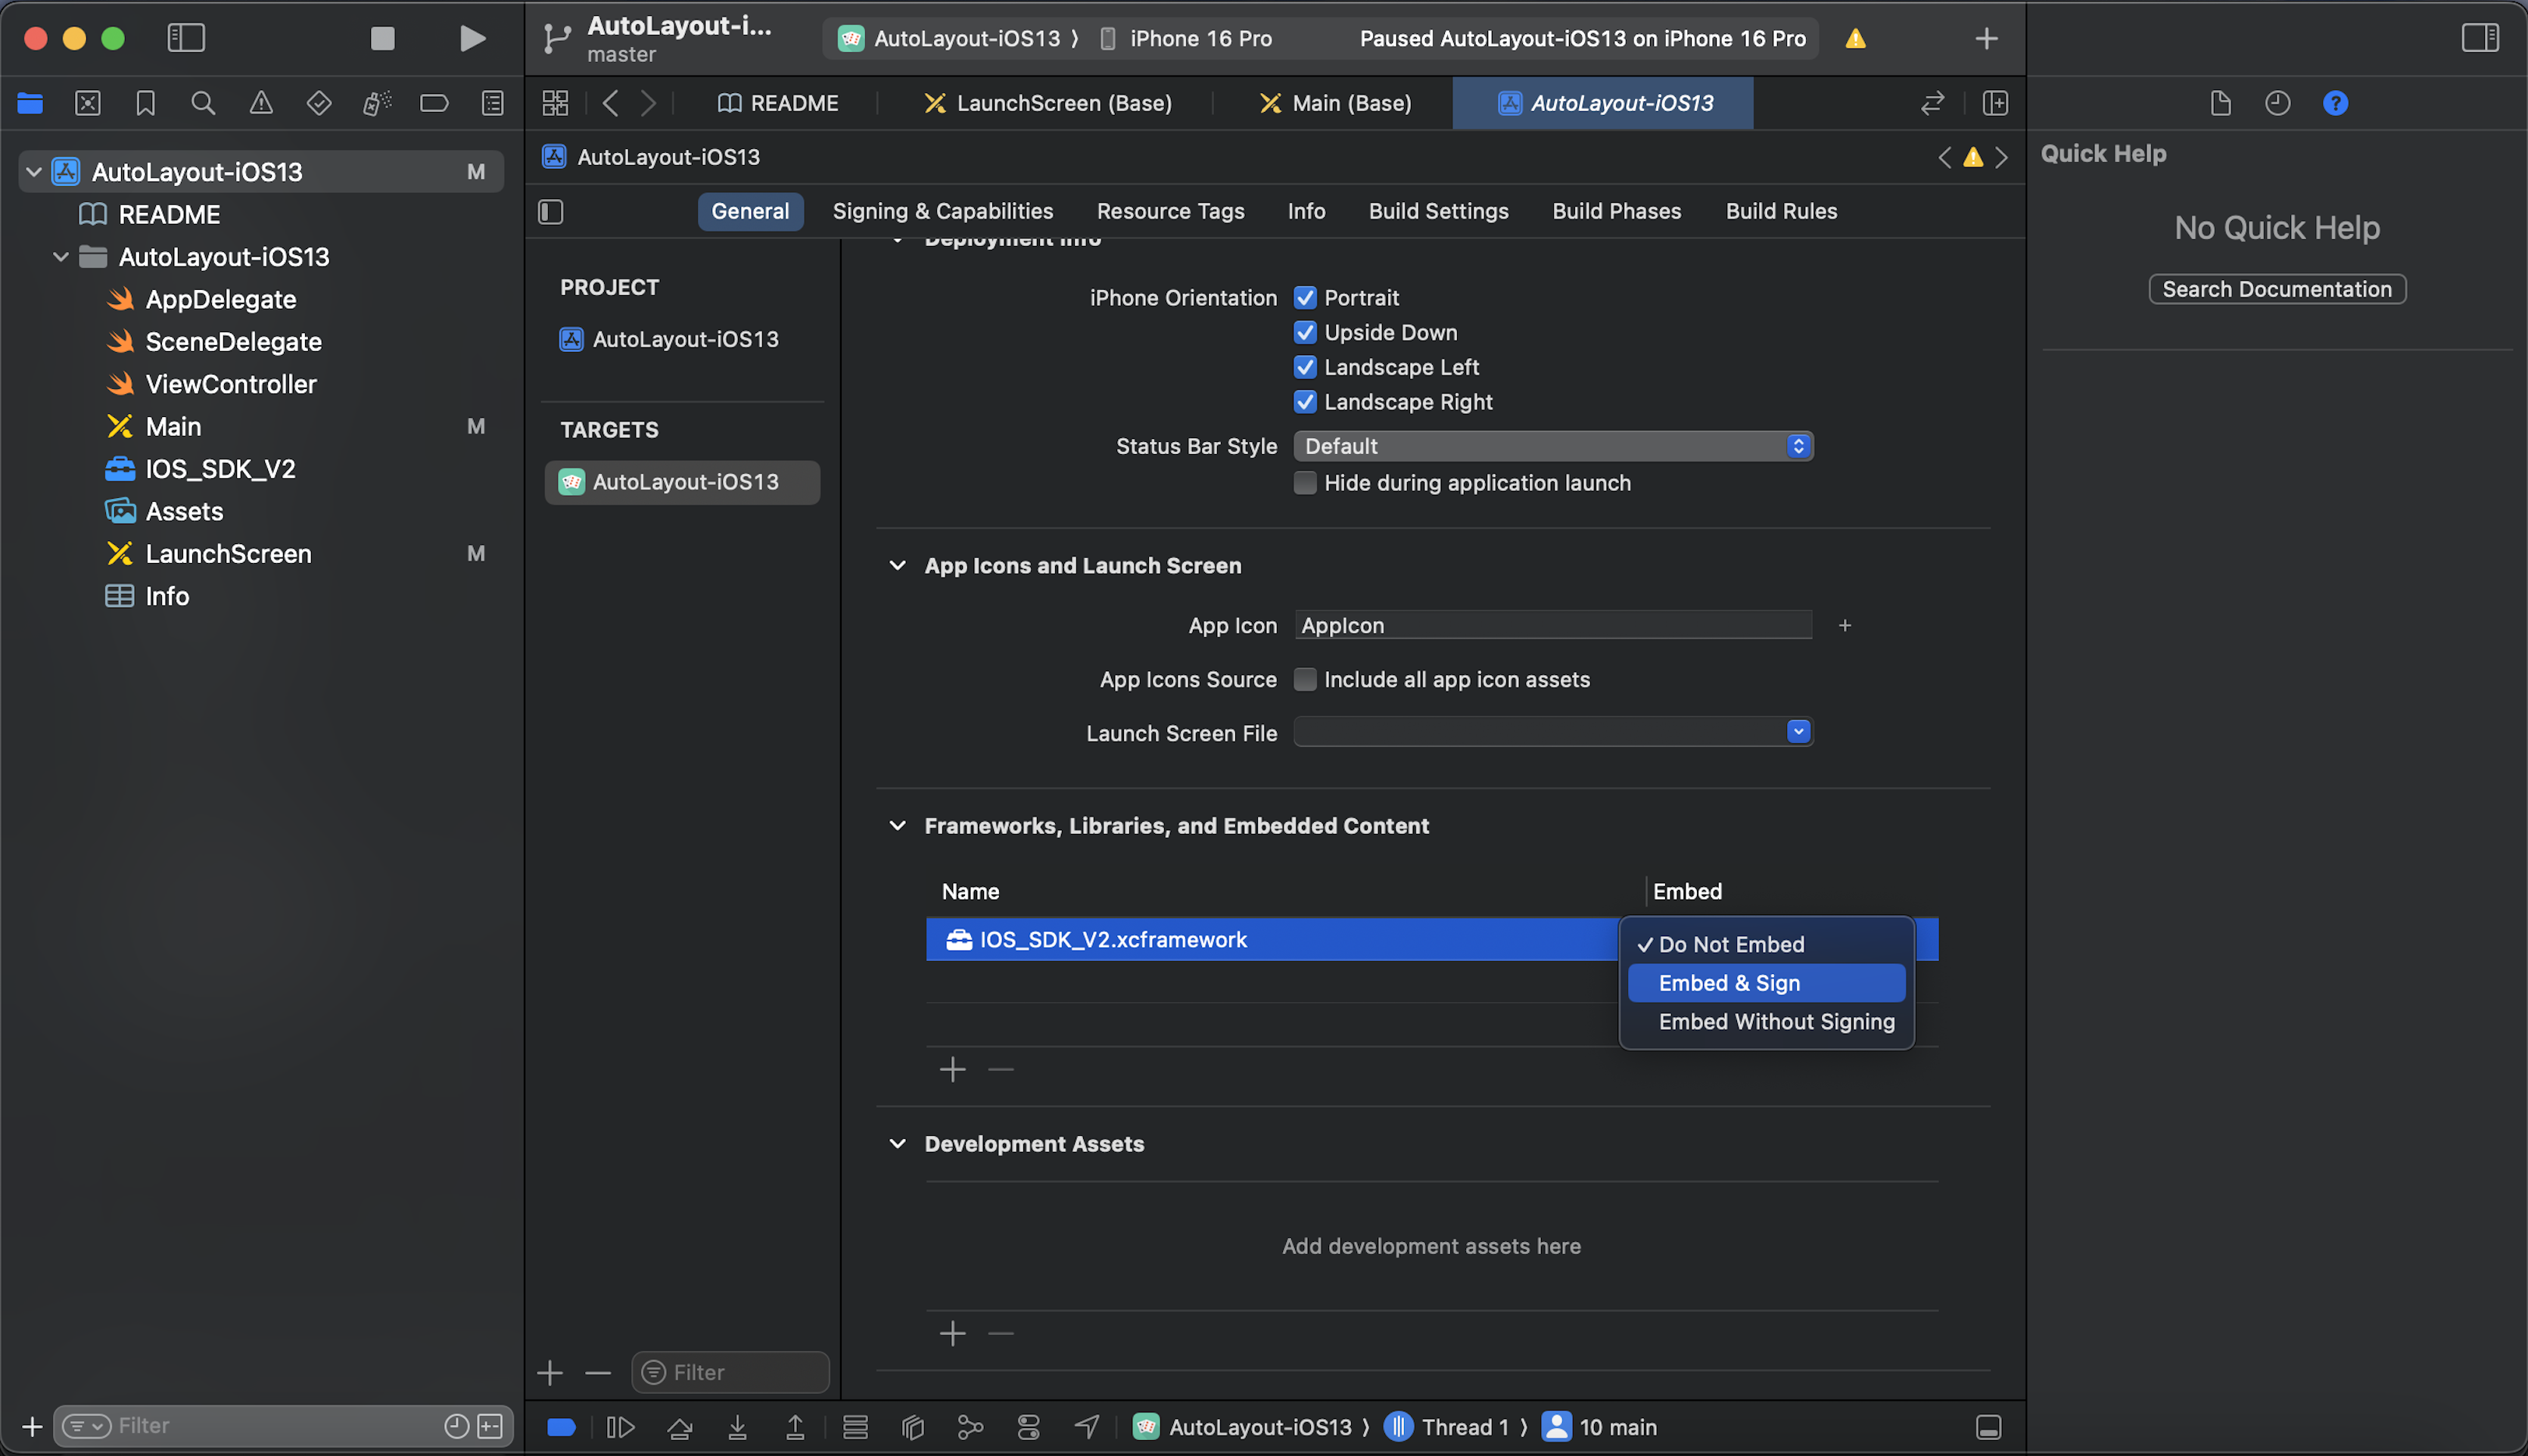Viewport: 2528px width, 1456px height.
Task: Collapse App Icons and Launch Screen section
Action: (898, 565)
